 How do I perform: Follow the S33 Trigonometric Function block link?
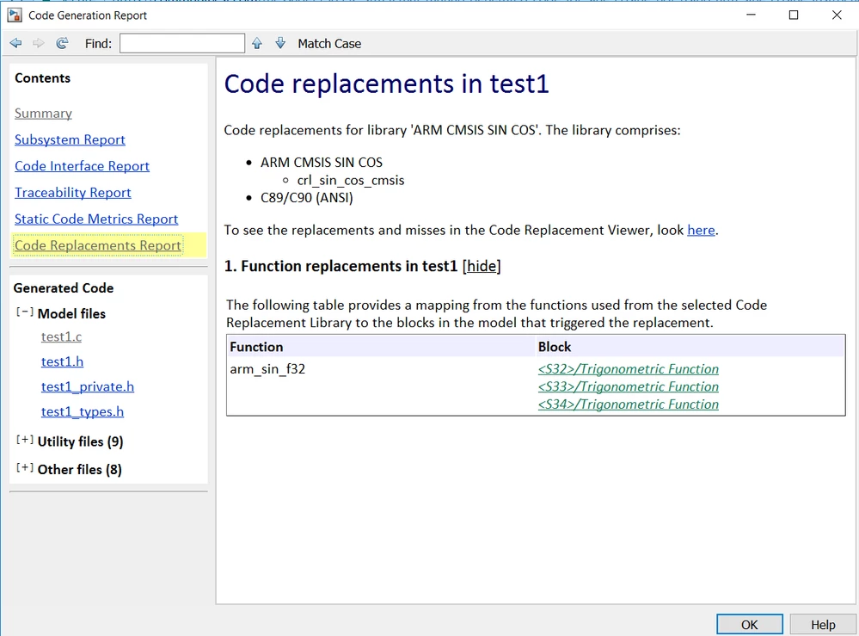[629, 386]
